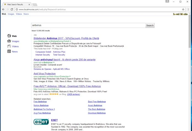192x131 pixels.
Task: Open Antivirus Plus sitelink
Action: tap(59, 52)
